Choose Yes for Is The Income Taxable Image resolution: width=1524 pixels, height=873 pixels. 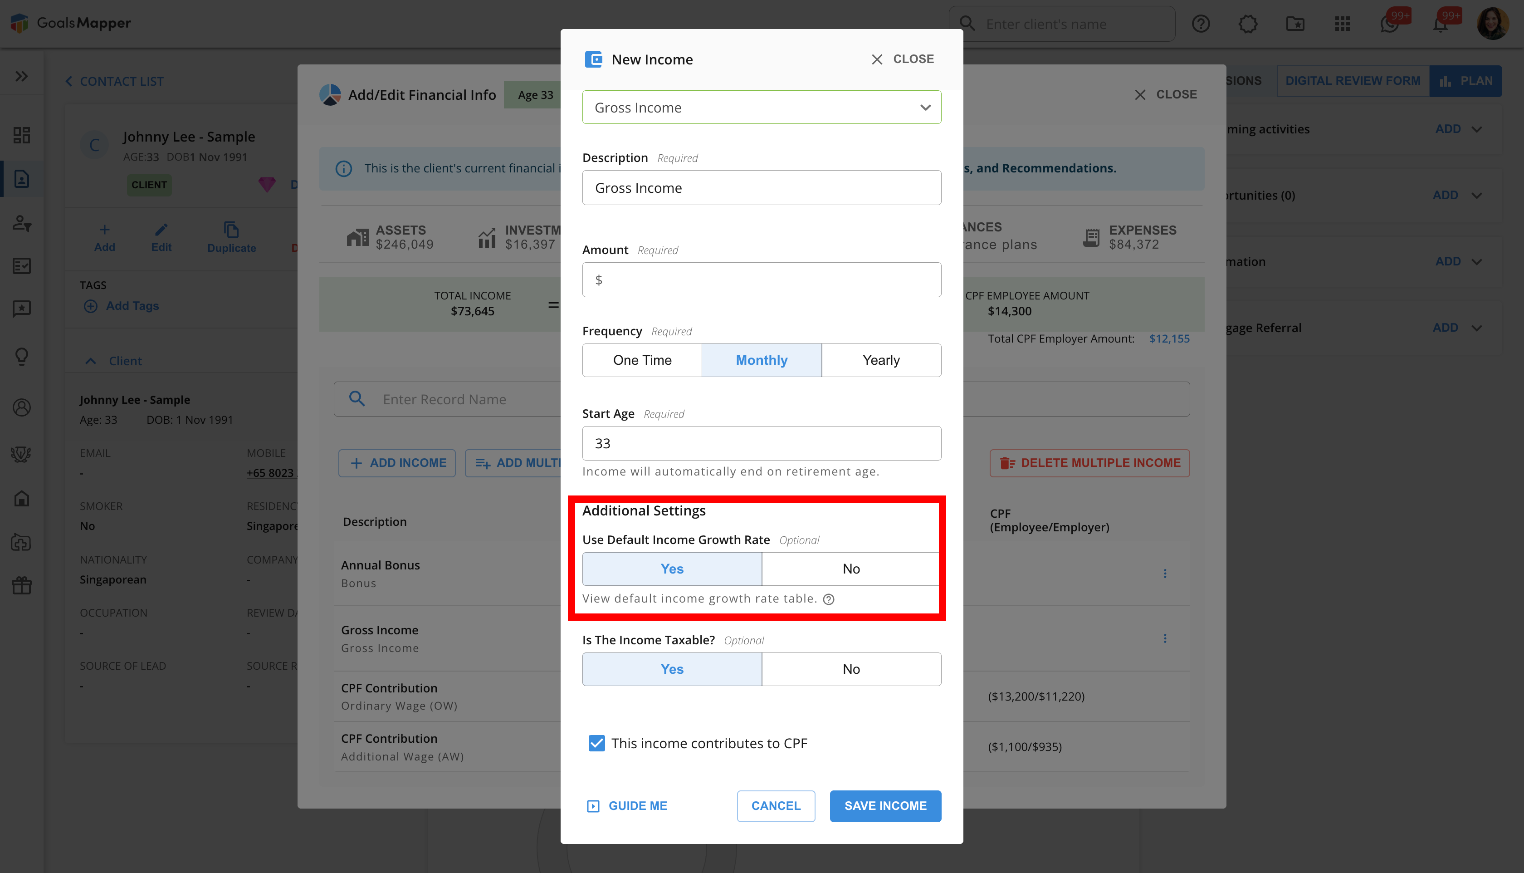pos(672,668)
